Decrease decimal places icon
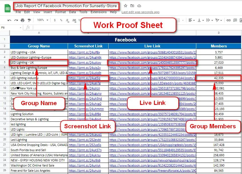242x174 pixels. (x=67, y=20)
